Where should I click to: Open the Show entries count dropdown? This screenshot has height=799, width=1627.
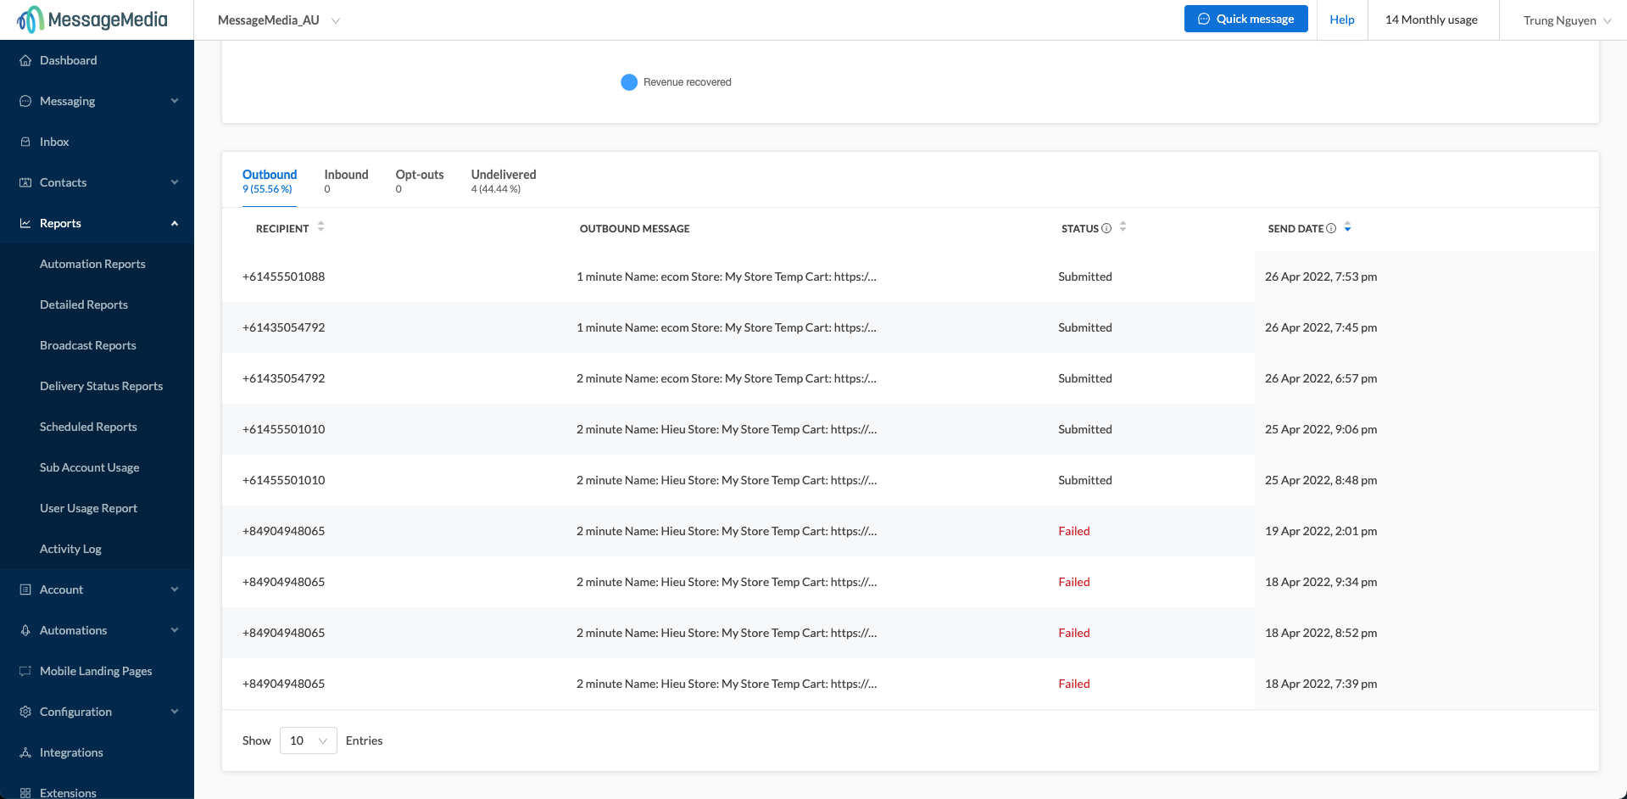tap(308, 740)
